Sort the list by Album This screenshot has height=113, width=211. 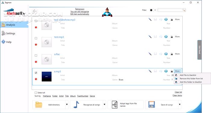(73, 96)
